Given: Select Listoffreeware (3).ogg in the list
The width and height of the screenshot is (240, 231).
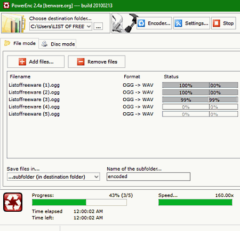Looking at the screenshot, I should (x=34, y=99).
